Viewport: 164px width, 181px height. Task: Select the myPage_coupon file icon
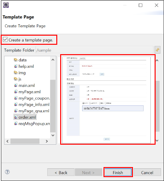pyautogui.click(x=16, y=98)
